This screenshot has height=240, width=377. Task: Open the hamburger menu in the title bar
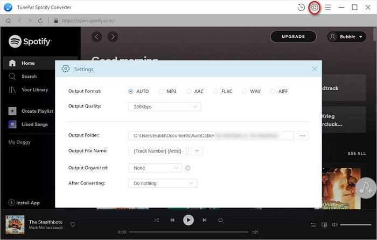(x=328, y=8)
